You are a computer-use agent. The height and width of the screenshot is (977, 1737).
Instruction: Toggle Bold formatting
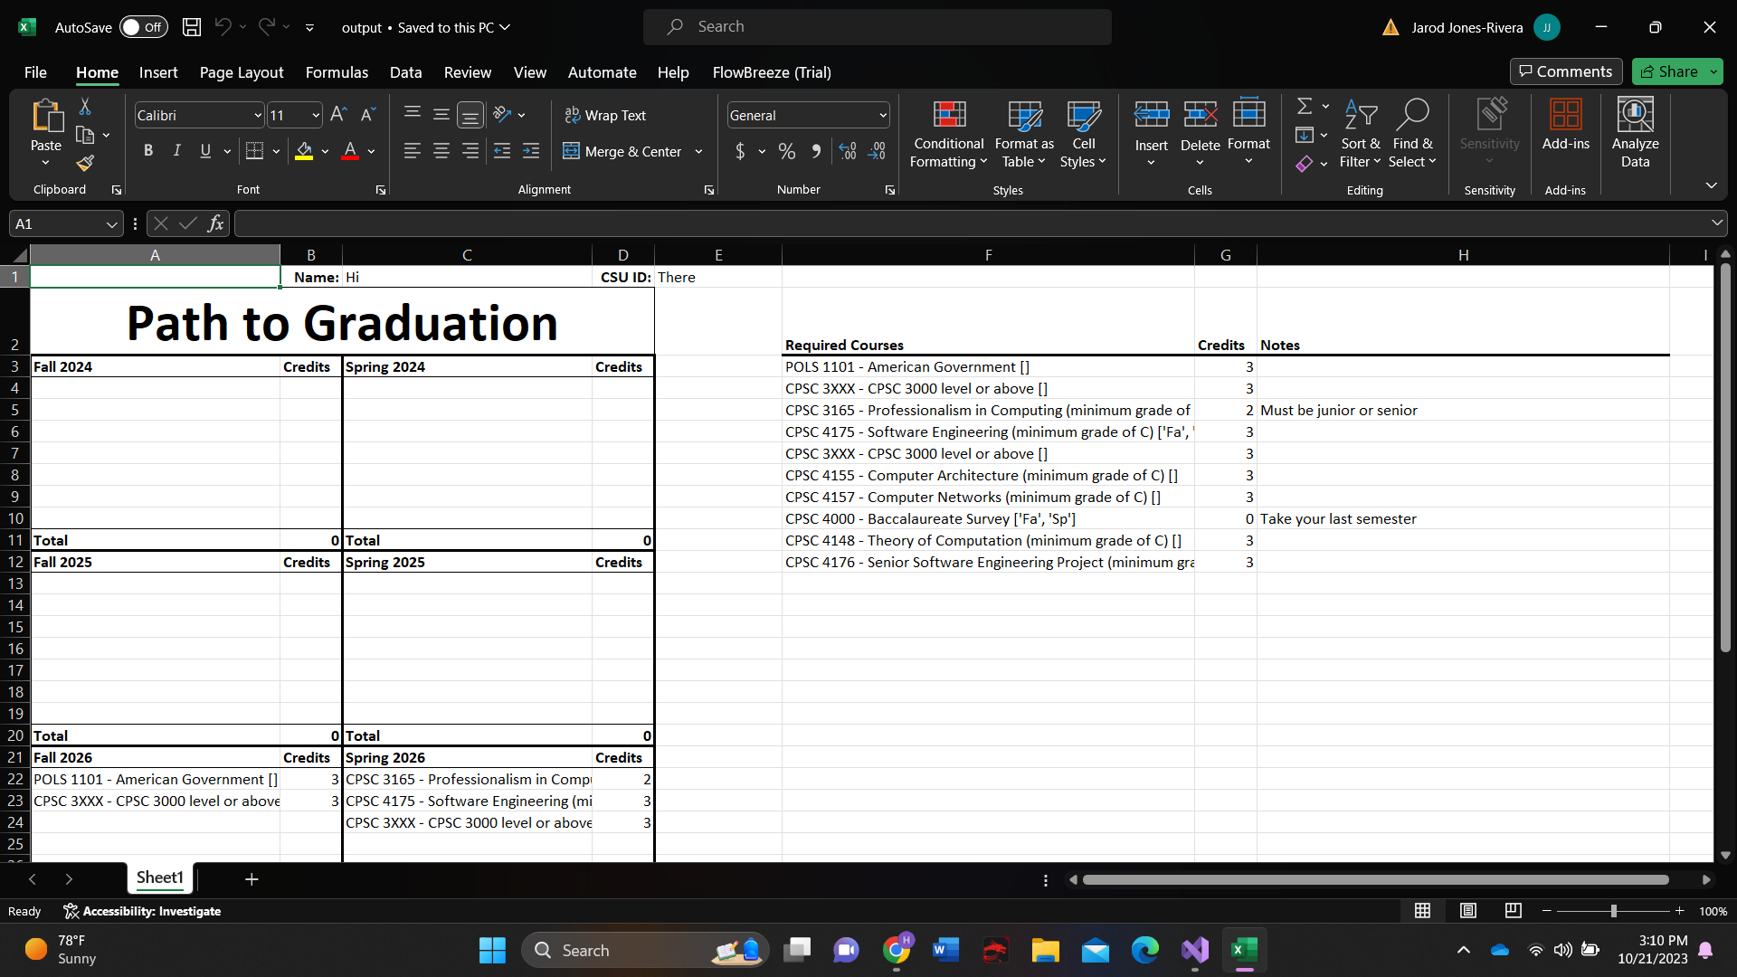coord(148,151)
